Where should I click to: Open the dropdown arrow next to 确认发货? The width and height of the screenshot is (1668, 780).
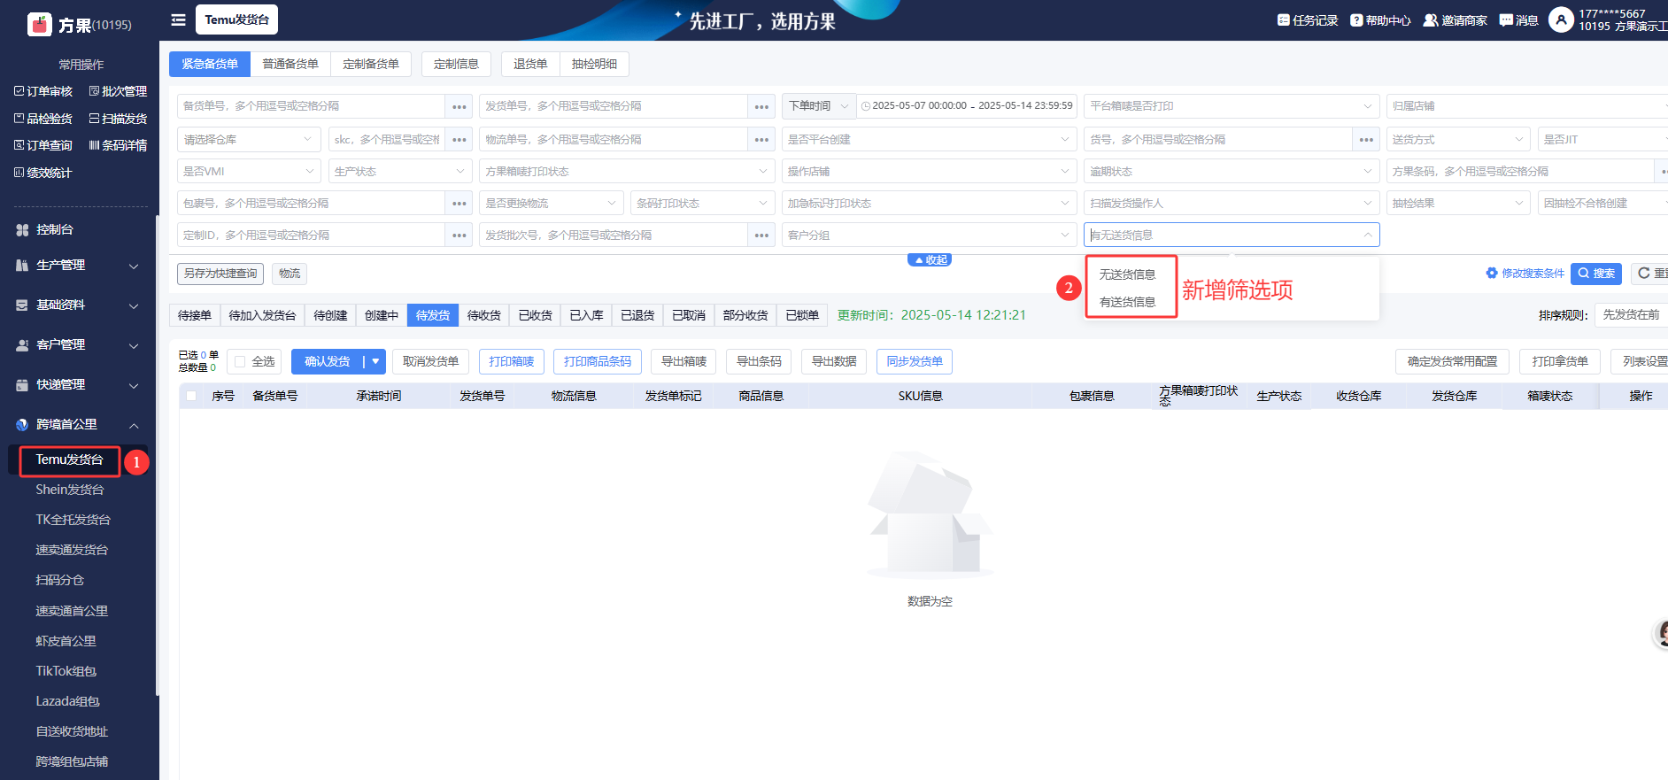(375, 361)
